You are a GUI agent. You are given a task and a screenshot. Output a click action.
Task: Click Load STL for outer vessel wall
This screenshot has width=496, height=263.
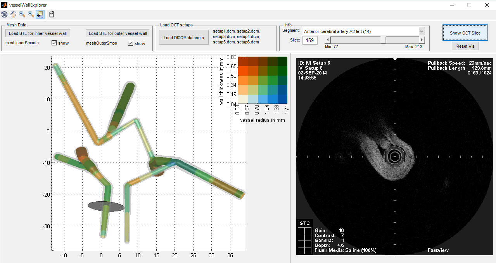pos(118,33)
